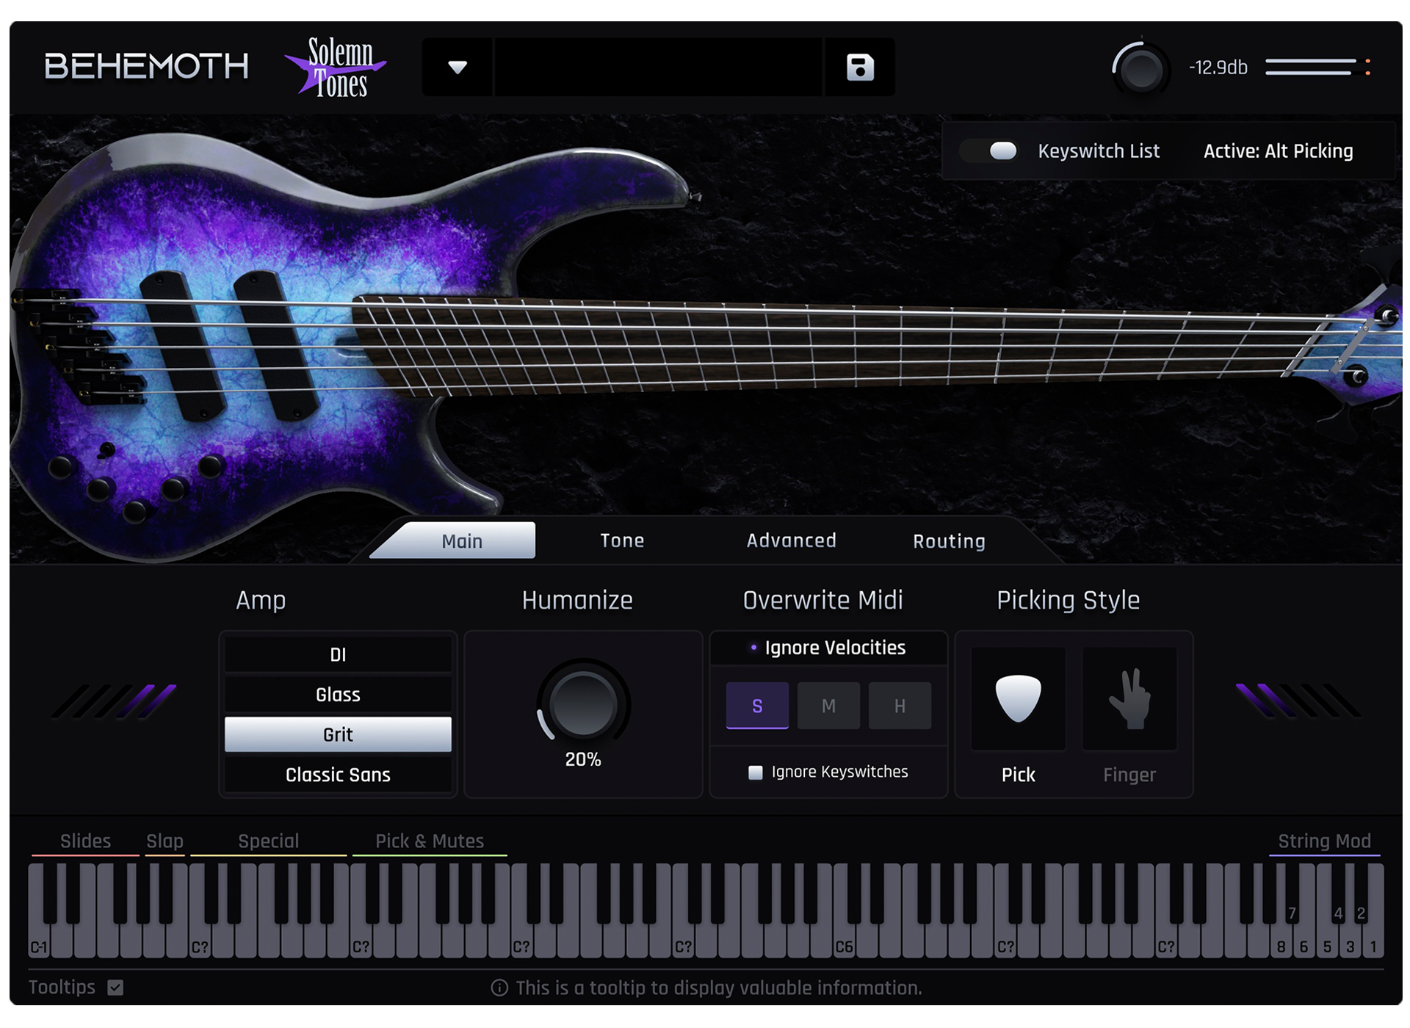Switch to the Tone tab
1410x1028 pixels.
[622, 541]
